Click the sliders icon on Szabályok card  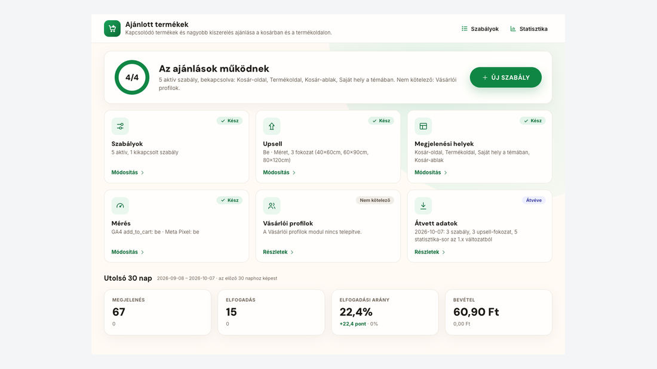pos(120,126)
